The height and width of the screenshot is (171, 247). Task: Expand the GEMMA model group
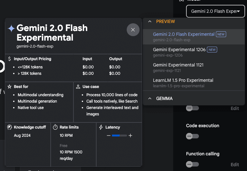pos(149,98)
